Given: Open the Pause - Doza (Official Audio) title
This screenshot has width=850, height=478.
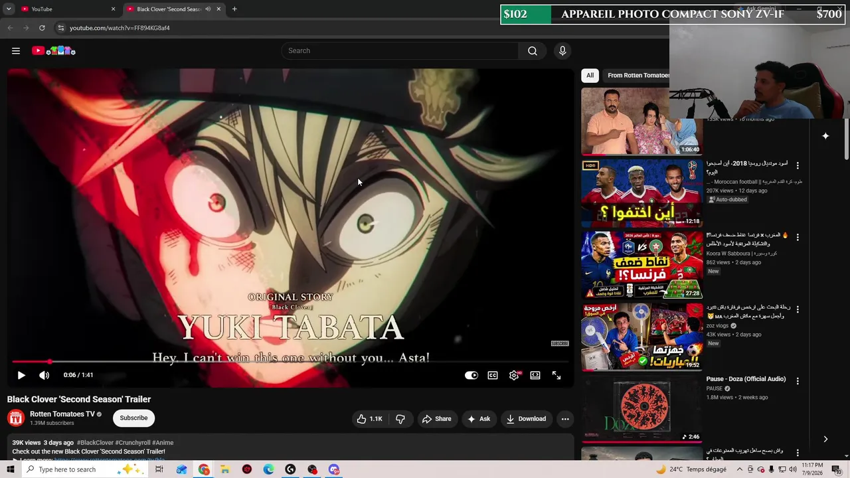Looking at the screenshot, I should pyautogui.click(x=746, y=379).
